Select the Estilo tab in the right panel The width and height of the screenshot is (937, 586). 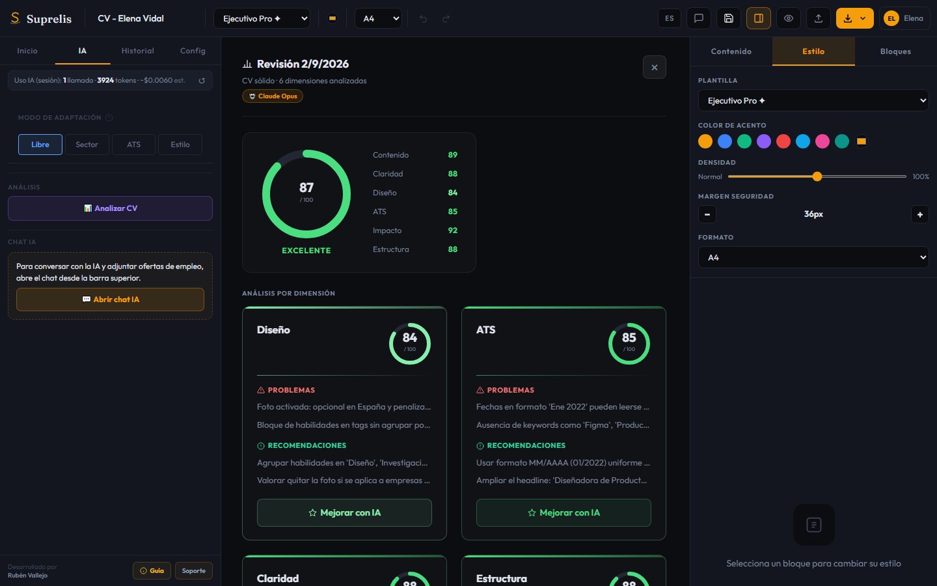click(813, 51)
